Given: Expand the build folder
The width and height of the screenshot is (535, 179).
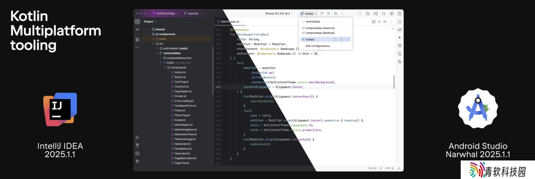Looking at the screenshot, I should pyautogui.click(x=153, y=39).
